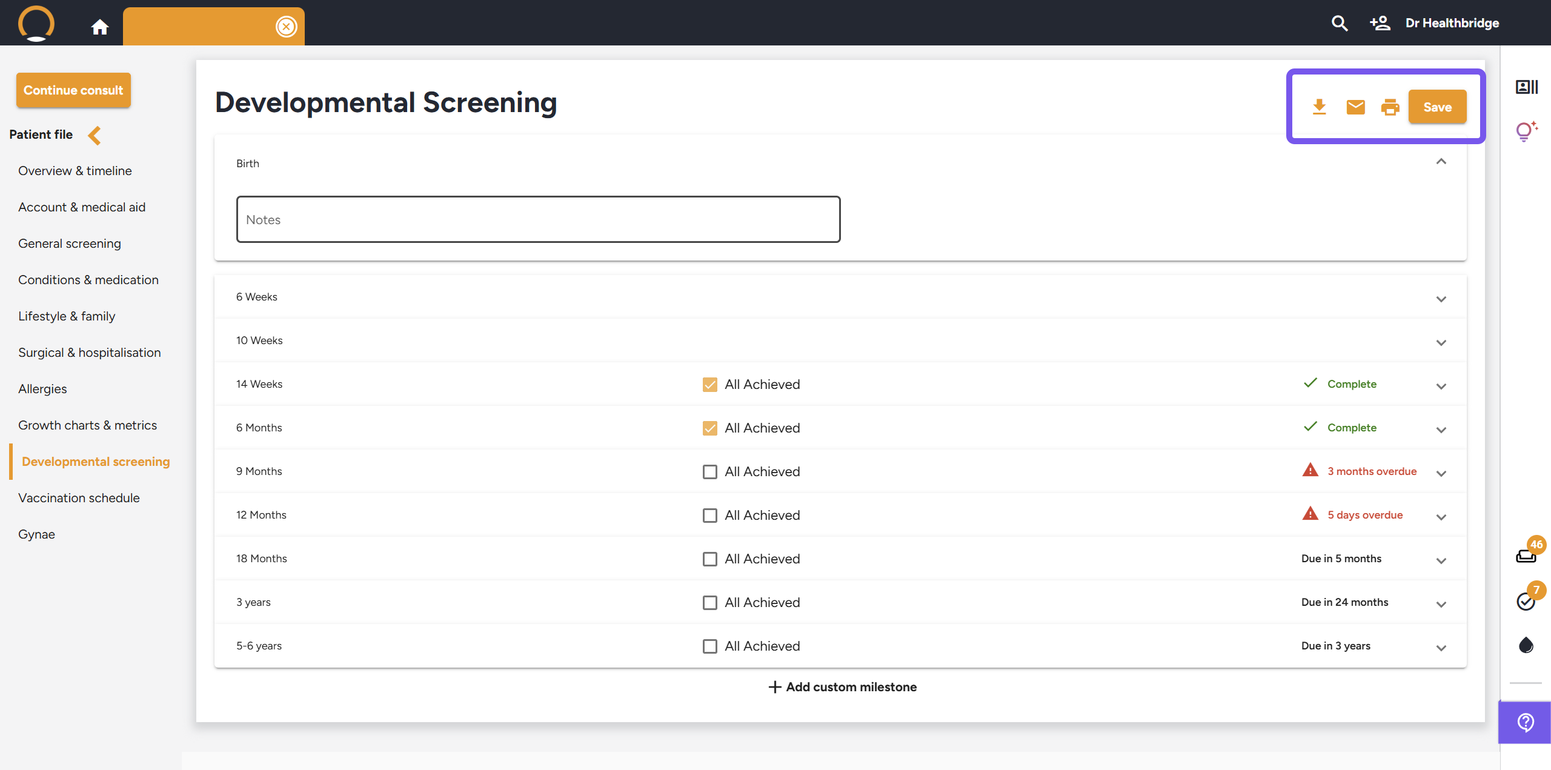The height and width of the screenshot is (770, 1551).
Task: Open the purple help question icon
Action: [x=1525, y=722]
